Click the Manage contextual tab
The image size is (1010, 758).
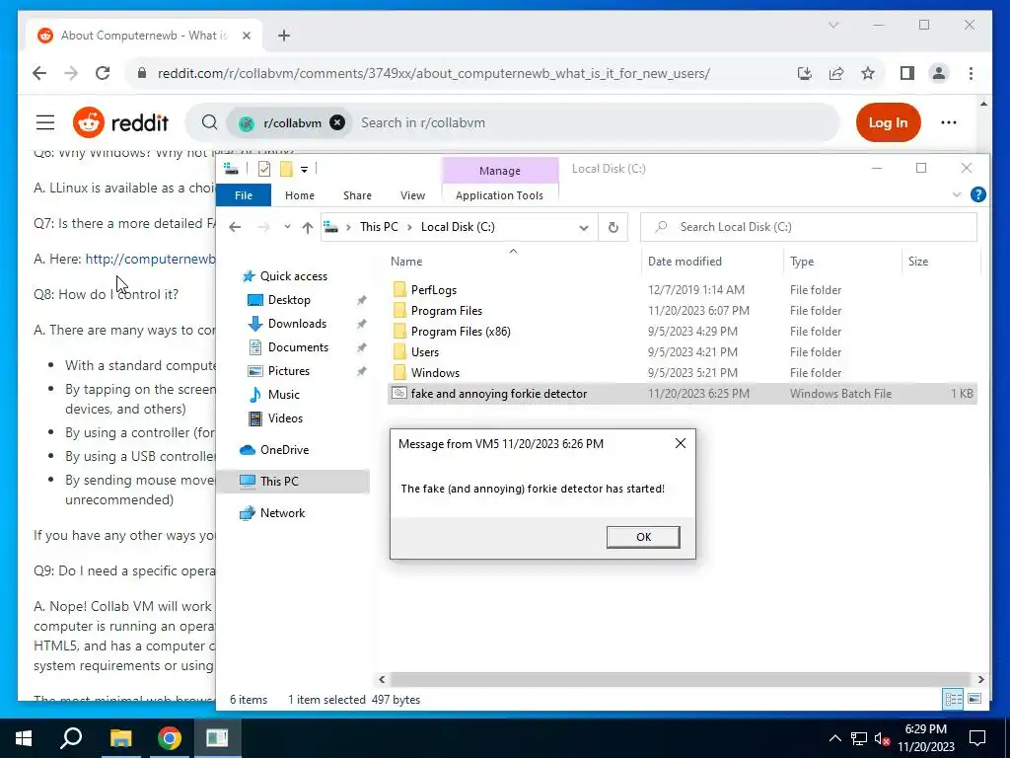500,171
